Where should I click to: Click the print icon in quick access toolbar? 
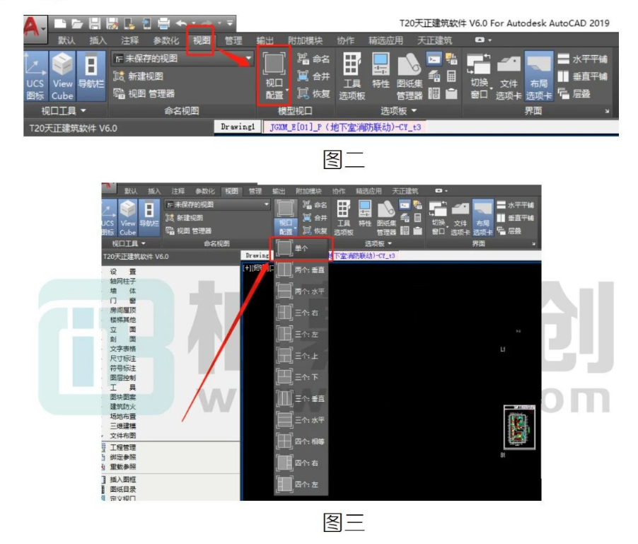tap(163, 23)
